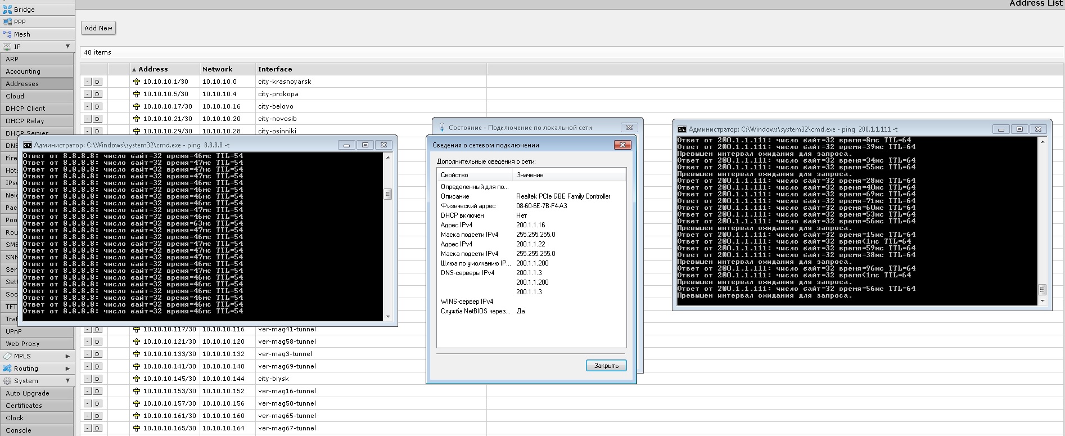Close the Состояние connection status window
Viewport: 1065px width, 436px height.
(629, 128)
